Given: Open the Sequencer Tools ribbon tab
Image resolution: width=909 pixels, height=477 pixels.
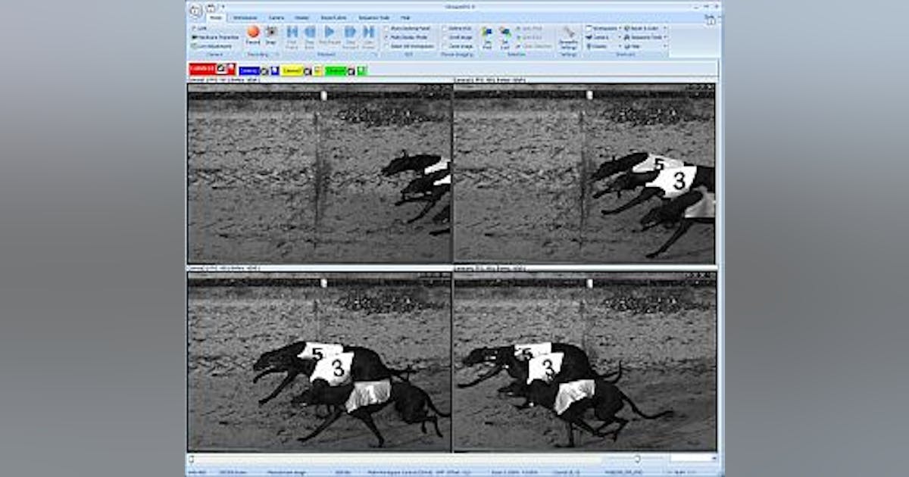Looking at the screenshot, I should coord(373,17).
